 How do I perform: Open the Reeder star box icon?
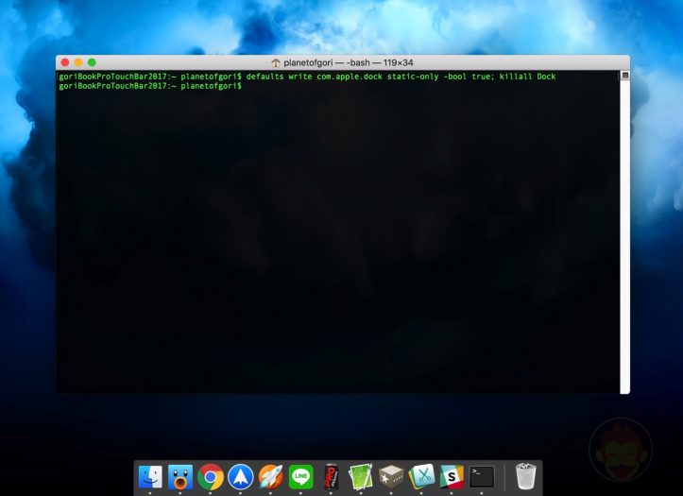pos(391,476)
